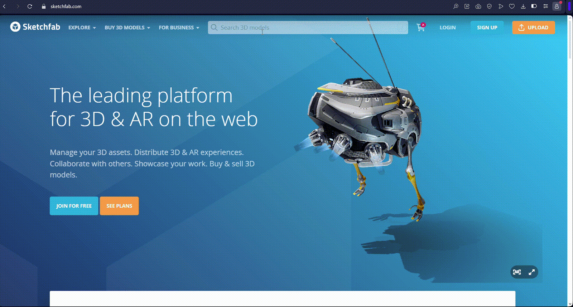This screenshot has height=307, width=573.
Task: Go back in browser history
Action: (x=4, y=6)
